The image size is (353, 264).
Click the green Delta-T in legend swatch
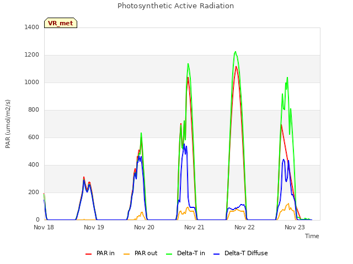169,254
